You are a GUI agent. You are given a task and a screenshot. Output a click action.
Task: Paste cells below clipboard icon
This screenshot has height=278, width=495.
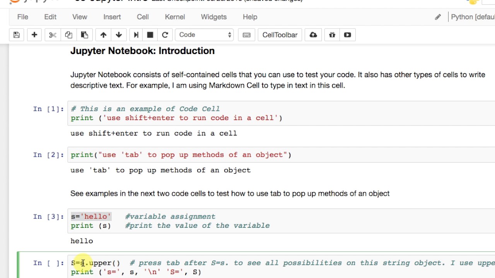point(84,35)
